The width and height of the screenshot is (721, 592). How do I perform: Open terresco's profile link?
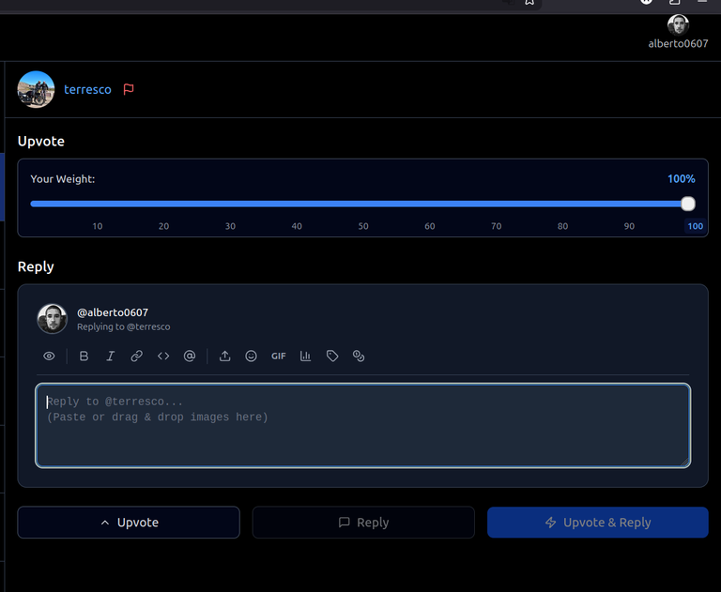(x=87, y=90)
